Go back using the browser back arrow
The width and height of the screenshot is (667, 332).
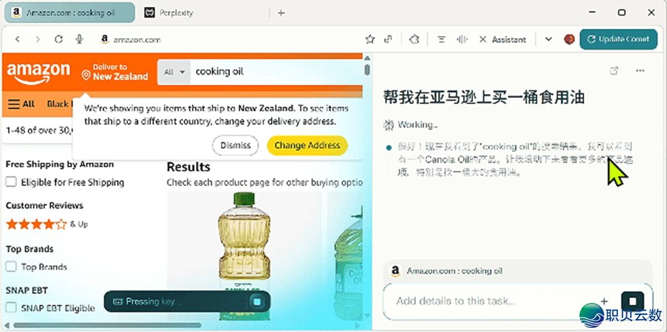(18, 39)
